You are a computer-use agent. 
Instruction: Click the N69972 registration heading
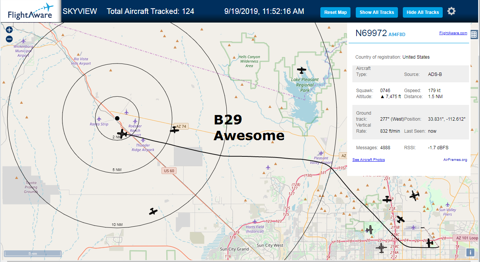[371, 33]
